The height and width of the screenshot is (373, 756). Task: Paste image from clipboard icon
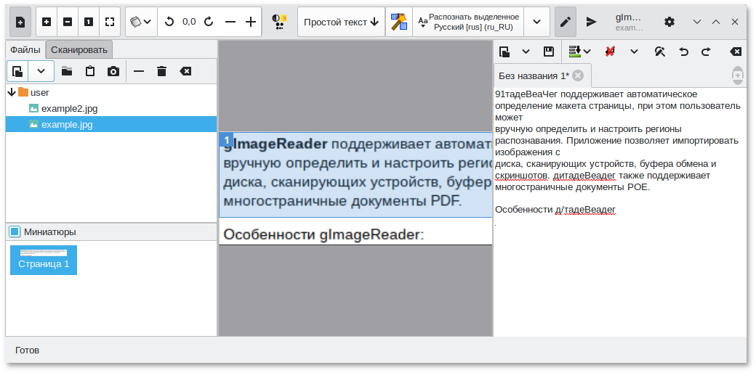pyautogui.click(x=89, y=71)
